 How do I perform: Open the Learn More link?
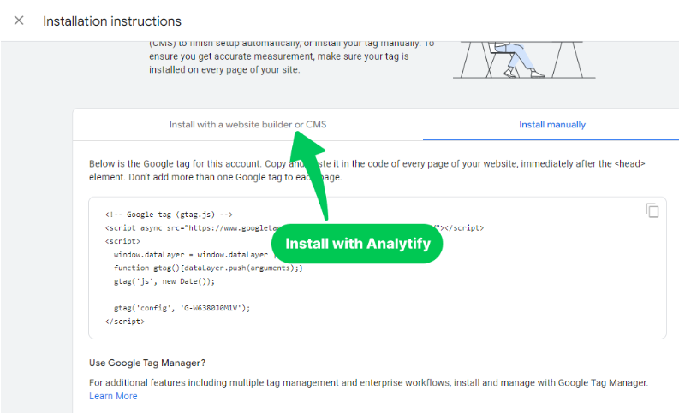[113, 396]
